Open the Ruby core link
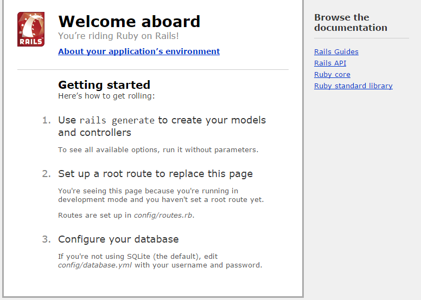The height and width of the screenshot is (300, 421). (332, 75)
